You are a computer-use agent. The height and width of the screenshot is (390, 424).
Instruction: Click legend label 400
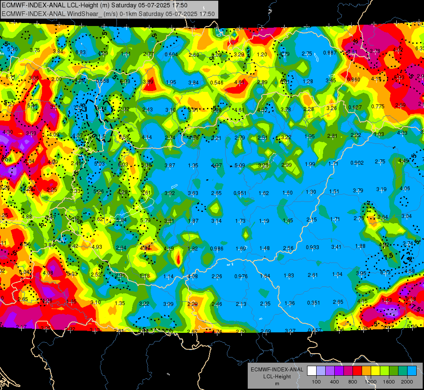click(334, 382)
